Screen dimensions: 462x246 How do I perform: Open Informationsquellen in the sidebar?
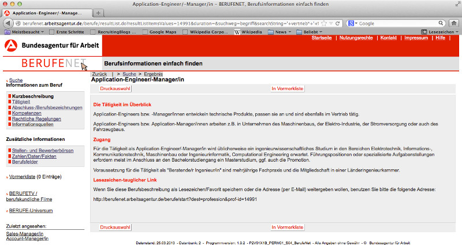[33, 124]
